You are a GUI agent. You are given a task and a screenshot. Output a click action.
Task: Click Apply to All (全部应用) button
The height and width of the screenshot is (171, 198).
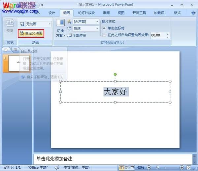tap(77, 35)
